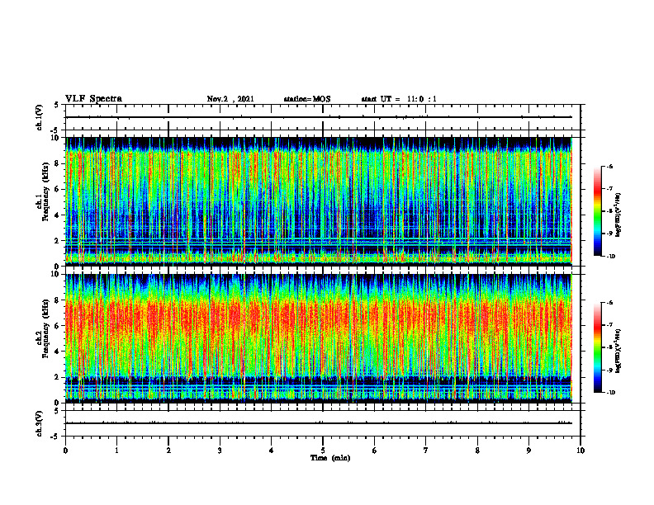Click the "-10" label on ch.2 colorbar
The height and width of the screenshot is (505, 654).
tap(611, 393)
